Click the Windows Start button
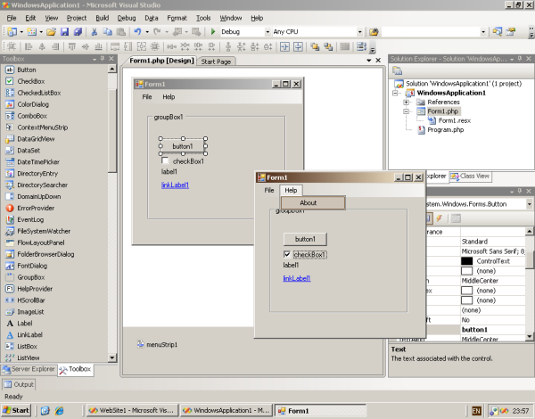Screen dimensions: 535x419 (16, 410)
